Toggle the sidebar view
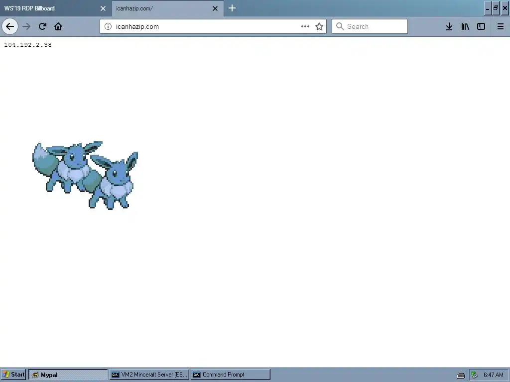Image resolution: width=510 pixels, height=382 pixels. tap(481, 26)
